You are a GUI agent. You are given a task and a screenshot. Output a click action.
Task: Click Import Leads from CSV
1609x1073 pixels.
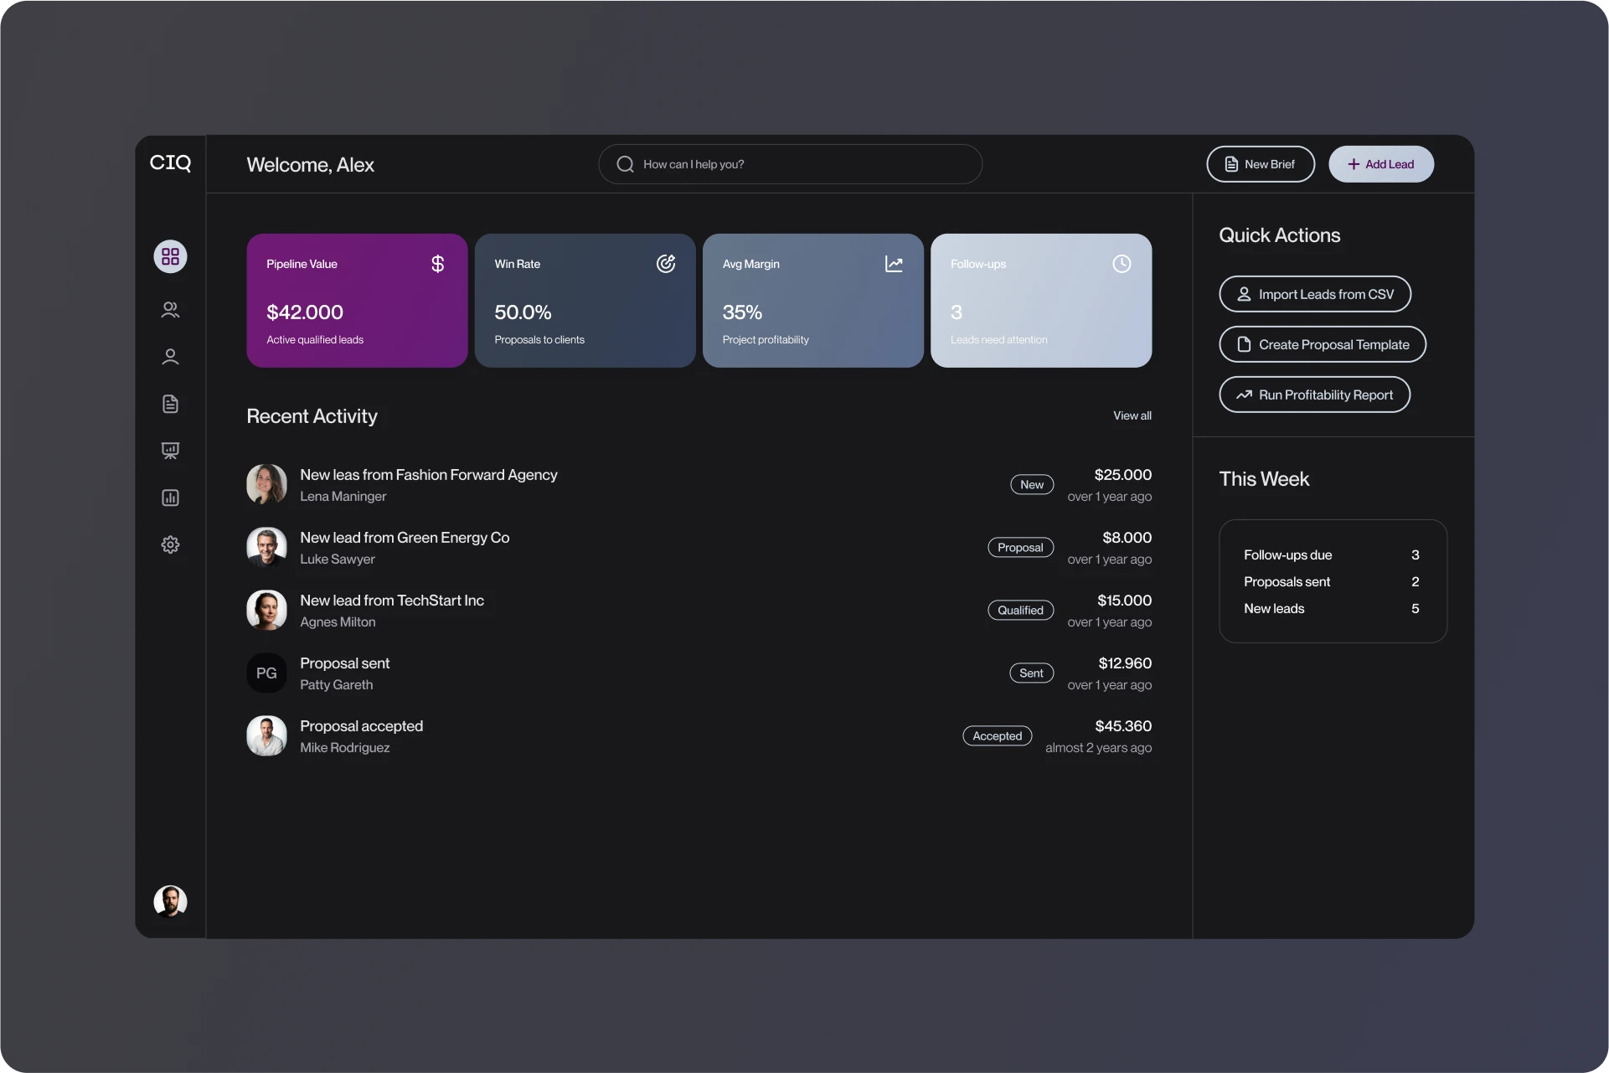tap(1314, 294)
